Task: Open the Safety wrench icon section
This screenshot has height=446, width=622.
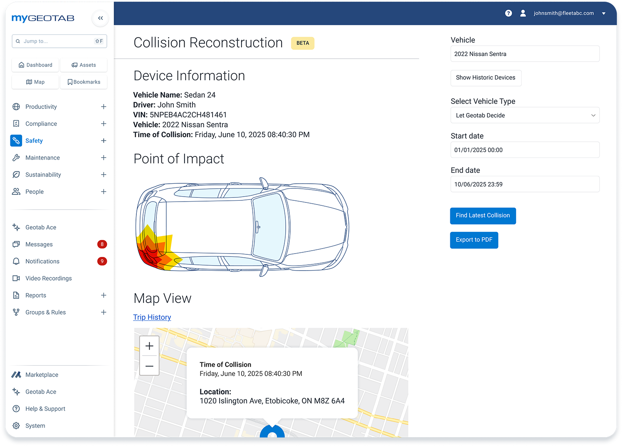Action: pyautogui.click(x=16, y=140)
